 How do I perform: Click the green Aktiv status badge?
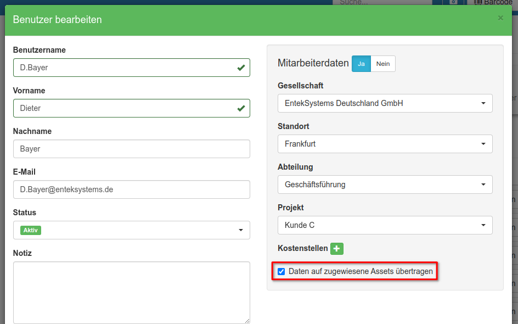point(31,230)
